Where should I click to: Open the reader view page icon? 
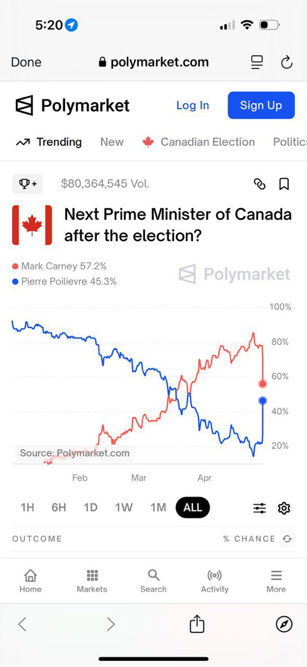tap(257, 63)
